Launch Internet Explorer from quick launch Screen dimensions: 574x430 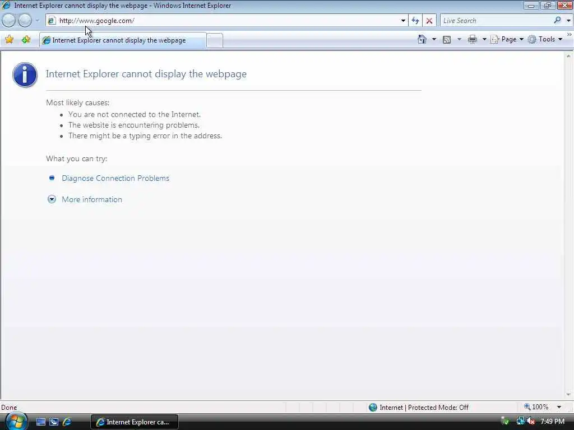(x=67, y=422)
